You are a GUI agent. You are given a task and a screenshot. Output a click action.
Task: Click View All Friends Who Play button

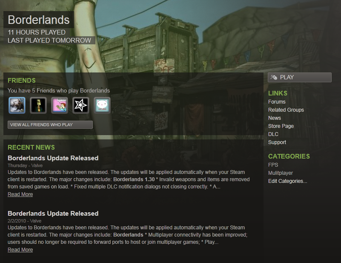point(50,125)
